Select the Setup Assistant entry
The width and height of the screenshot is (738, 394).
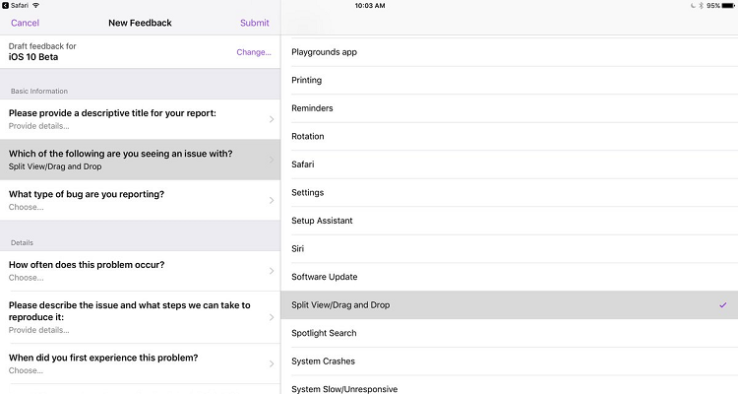(x=322, y=221)
